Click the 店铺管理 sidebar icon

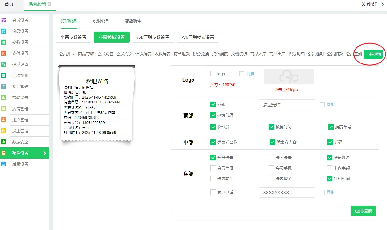4,109
